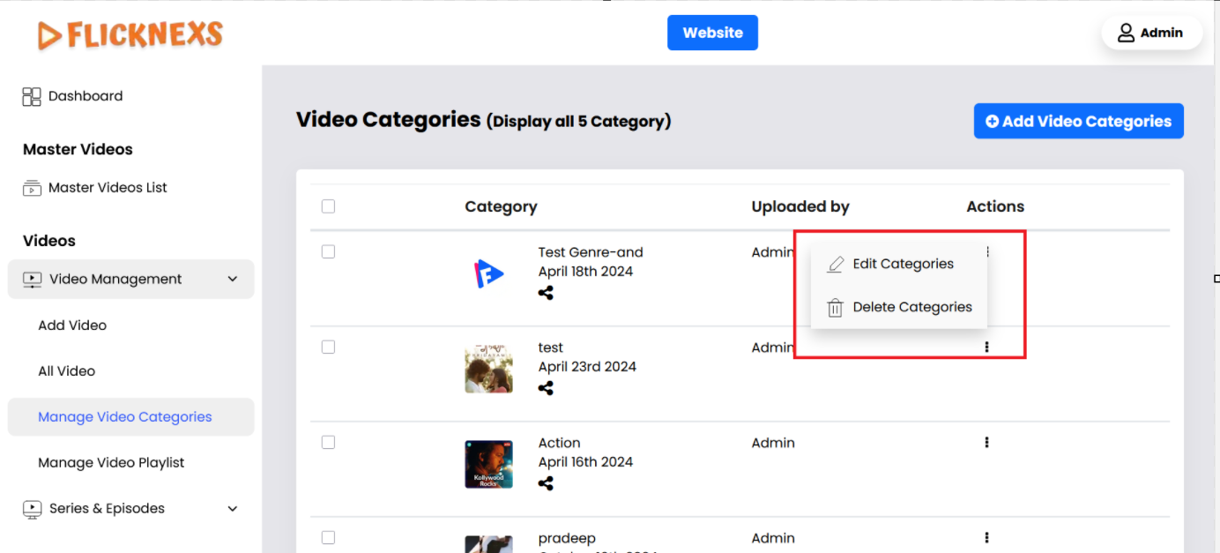1220x553 pixels.
Task: Open the three-dot actions menu for Action
Action: pos(986,443)
